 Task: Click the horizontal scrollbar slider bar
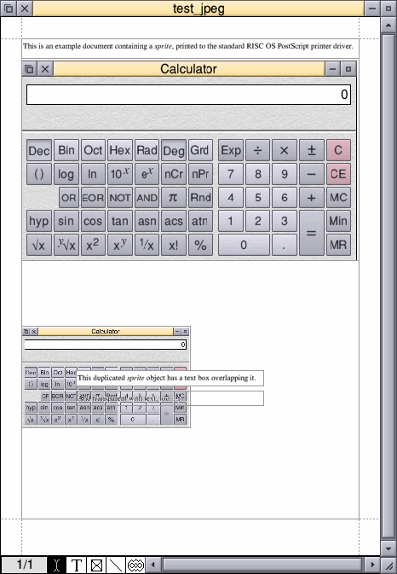[x=262, y=565]
